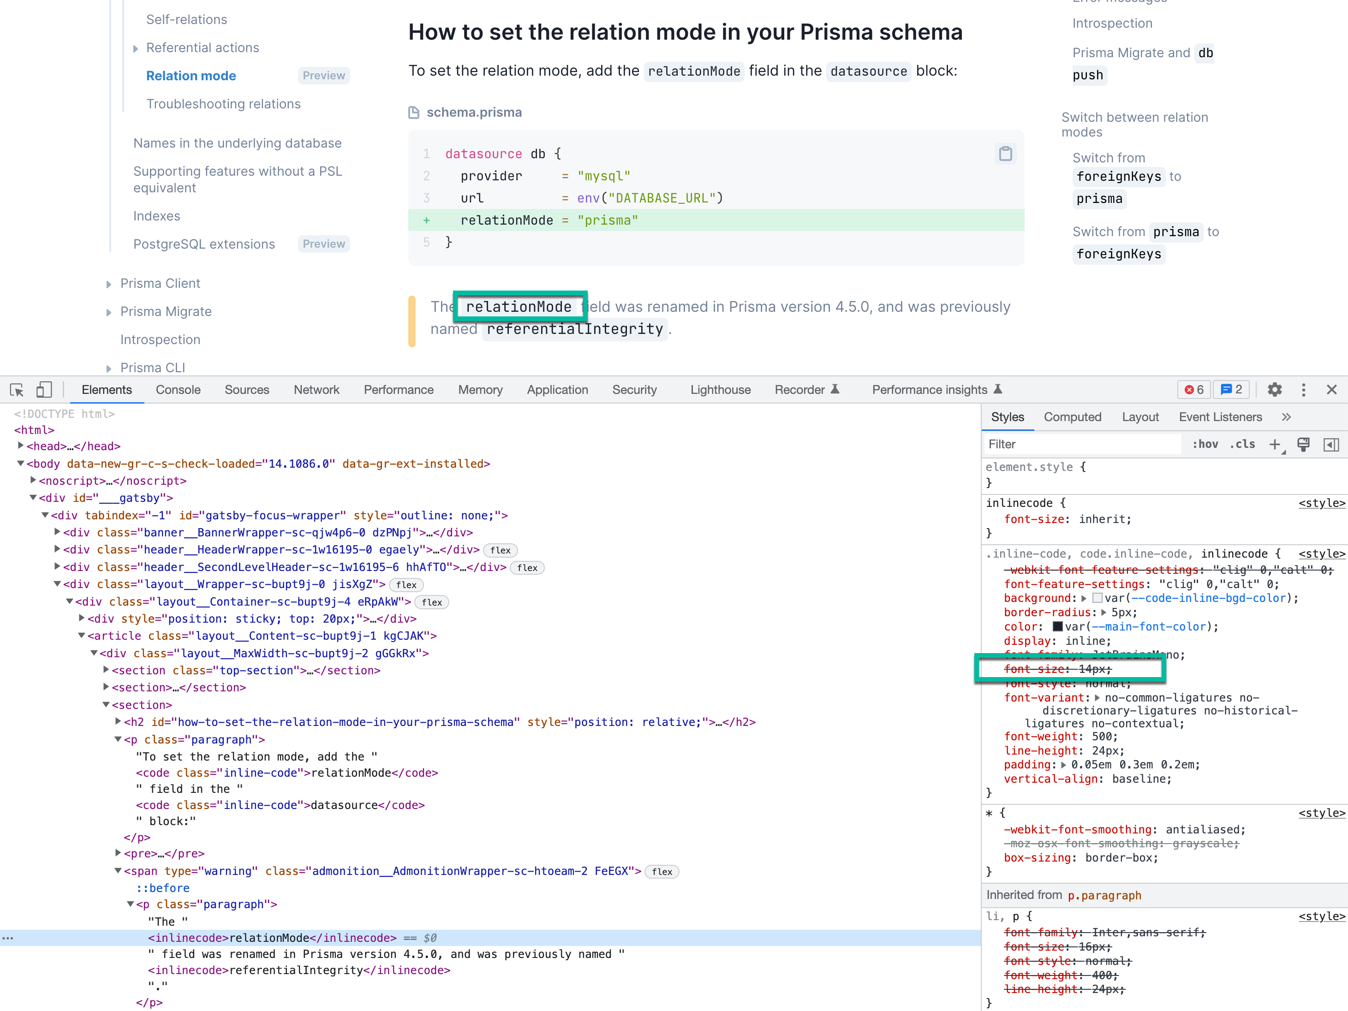The height and width of the screenshot is (1011, 1348).
Task: Click the styles Filter input field
Action: (1082, 444)
